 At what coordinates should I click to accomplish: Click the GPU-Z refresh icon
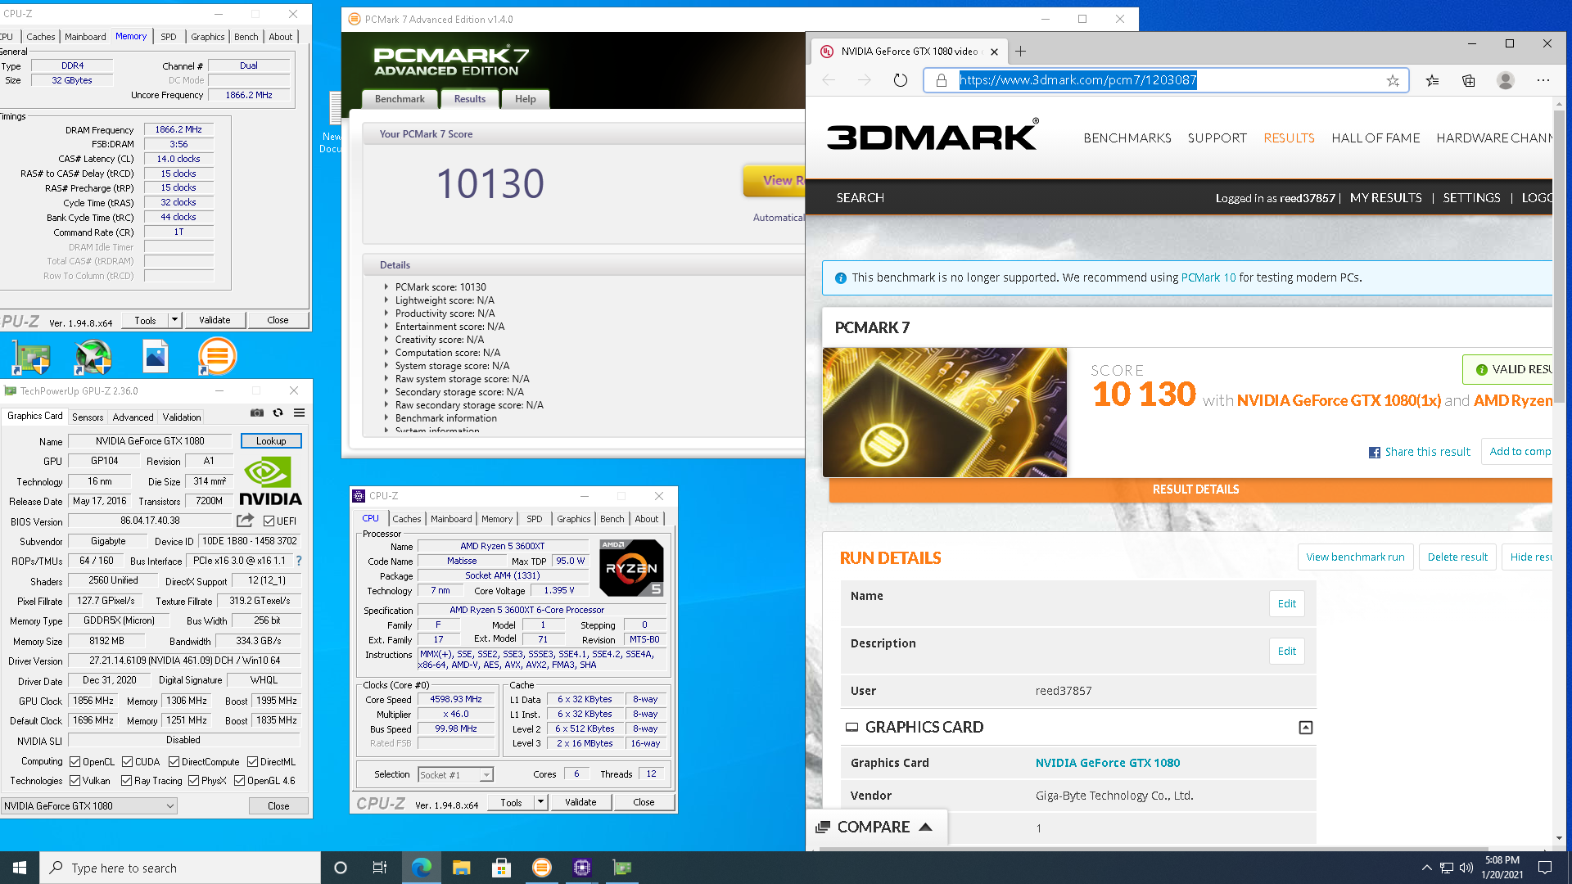[x=278, y=413]
